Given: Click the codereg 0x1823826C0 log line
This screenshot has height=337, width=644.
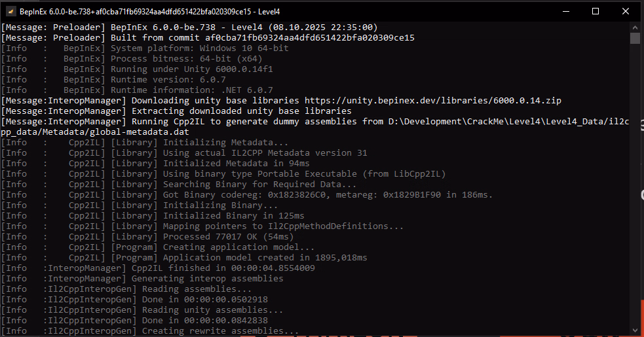Looking at the screenshot, I should (328, 194).
